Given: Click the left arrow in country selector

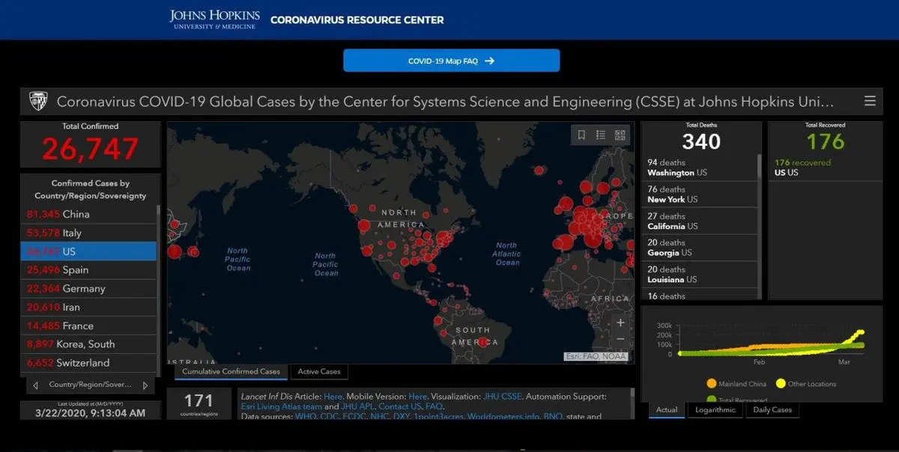Looking at the screenshot, I should click(x=35, y=385).
